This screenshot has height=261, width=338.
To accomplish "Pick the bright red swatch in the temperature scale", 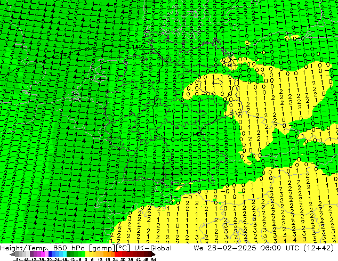I will (x=116, y=254).
